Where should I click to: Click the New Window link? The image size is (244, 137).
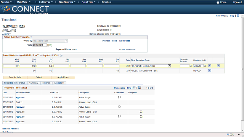tap(222, 16)
